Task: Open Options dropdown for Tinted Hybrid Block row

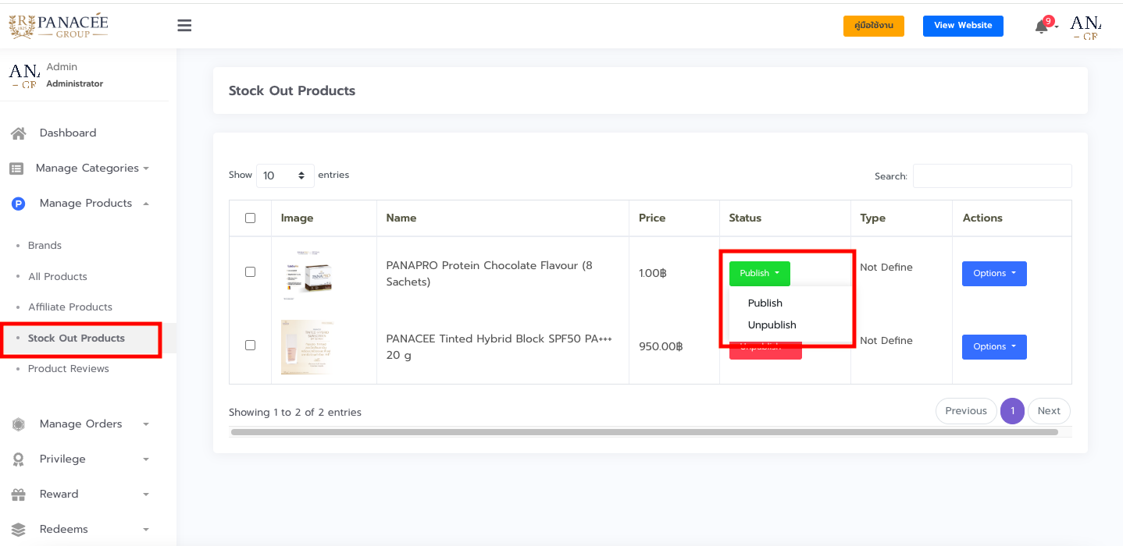Action: (x=994, y=347)
